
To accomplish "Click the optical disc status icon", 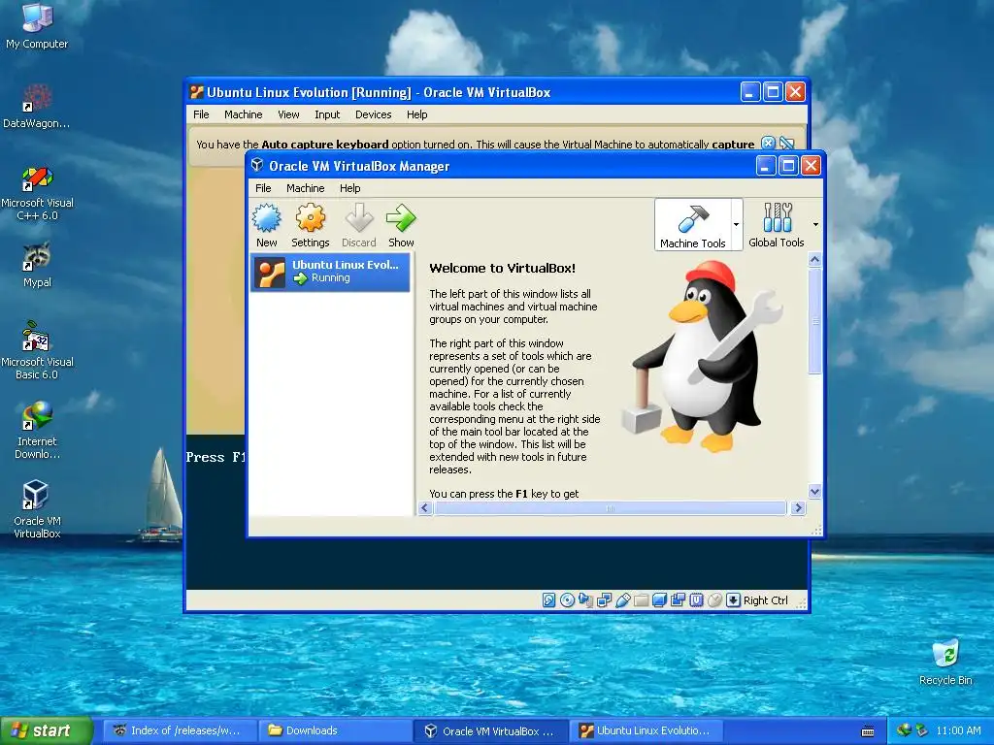I will [567, 599].
